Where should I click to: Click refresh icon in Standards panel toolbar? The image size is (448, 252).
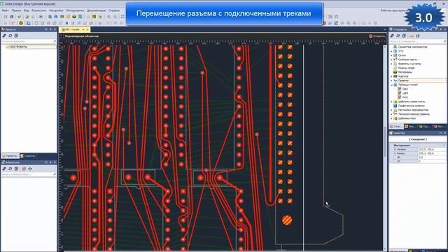[398, 36]
